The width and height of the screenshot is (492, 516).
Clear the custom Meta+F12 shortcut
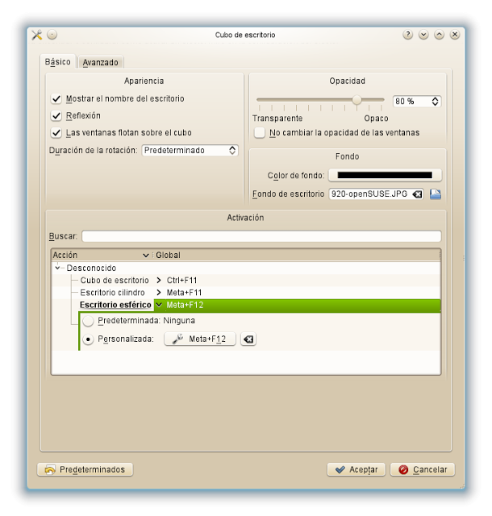(x=248, y=339)
